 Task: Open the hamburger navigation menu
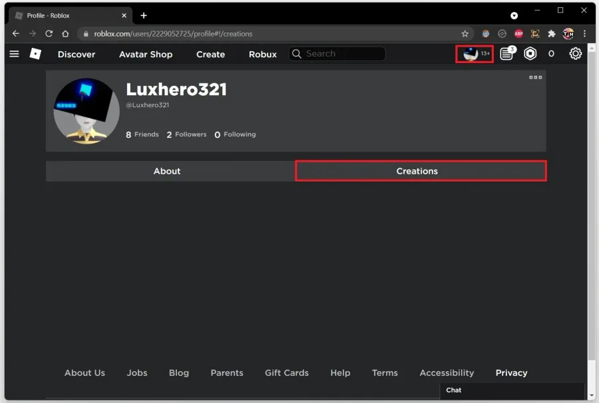click(14, 54)
